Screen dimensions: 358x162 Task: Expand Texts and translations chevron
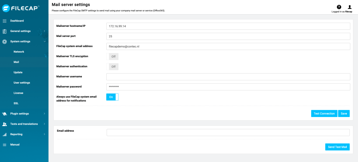(x=44, y=124)
